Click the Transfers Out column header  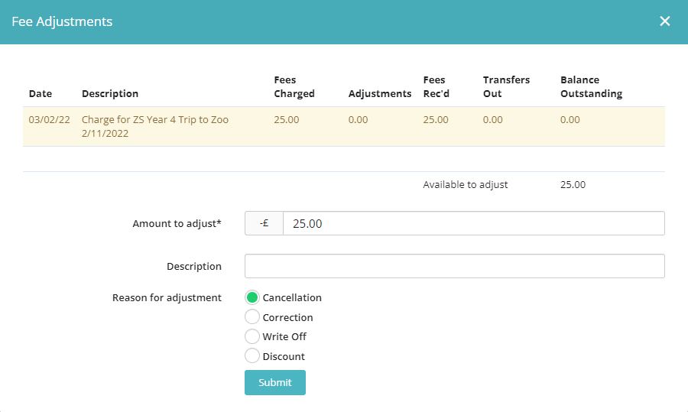(x=506, y=86)
